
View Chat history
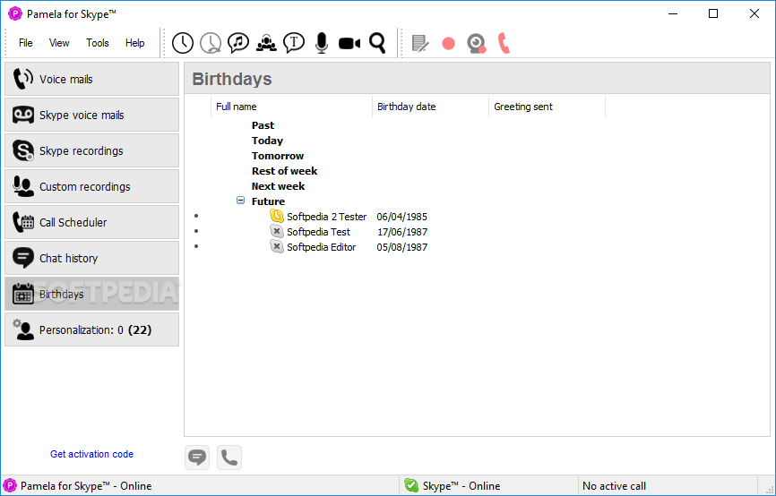(91, 258)
